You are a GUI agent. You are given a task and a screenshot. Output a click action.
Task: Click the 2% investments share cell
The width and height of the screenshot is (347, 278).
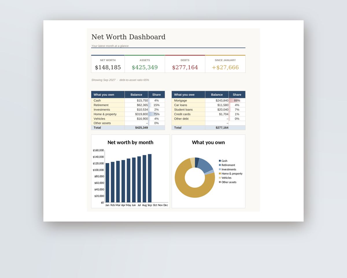pyautogui.click(x=156, y=110)
